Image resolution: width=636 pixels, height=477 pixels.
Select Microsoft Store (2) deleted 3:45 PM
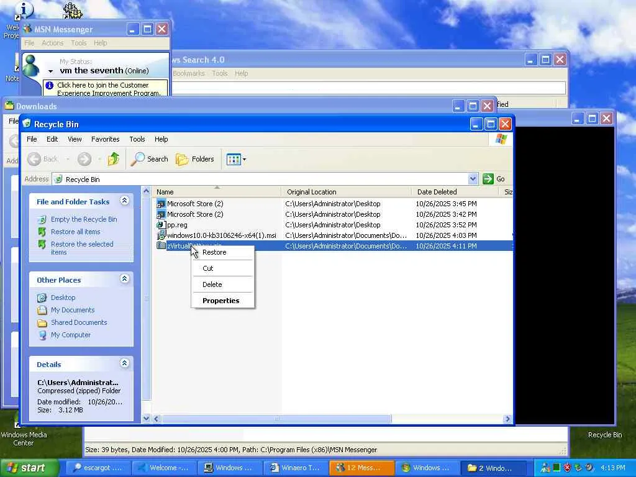pyautogui.click(x=195, y=204)
